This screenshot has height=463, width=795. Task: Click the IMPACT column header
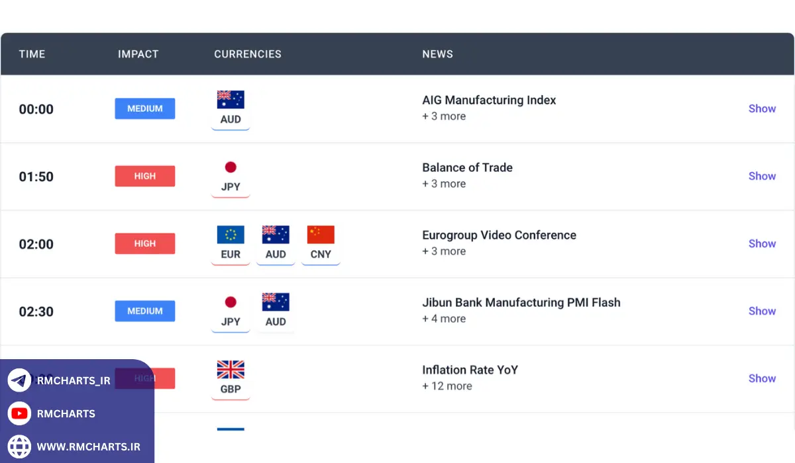[138, 54]
